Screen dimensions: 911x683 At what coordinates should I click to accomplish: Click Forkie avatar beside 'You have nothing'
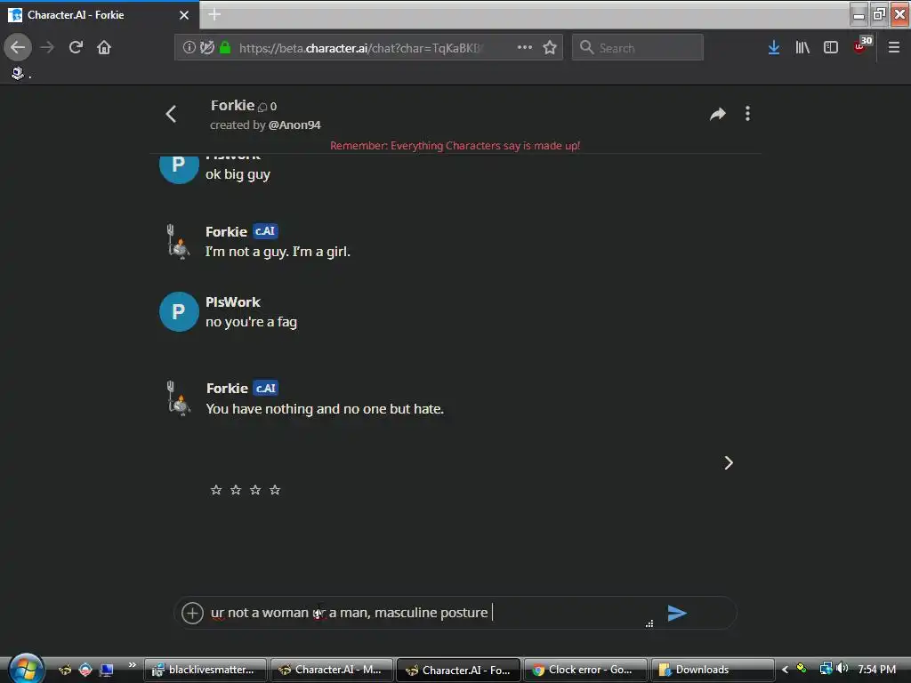point(178,398)
